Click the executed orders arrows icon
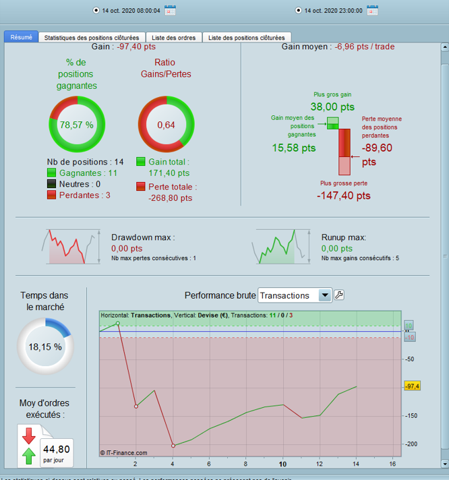This screenshot has height=480, width=449. [x=29, y=447]
